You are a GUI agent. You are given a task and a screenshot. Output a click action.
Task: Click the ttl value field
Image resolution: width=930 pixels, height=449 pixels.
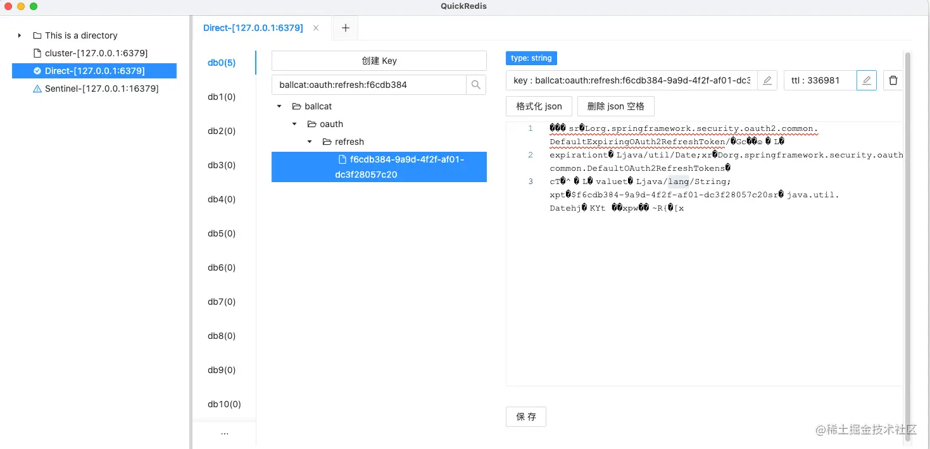click(x=820, y=80)
